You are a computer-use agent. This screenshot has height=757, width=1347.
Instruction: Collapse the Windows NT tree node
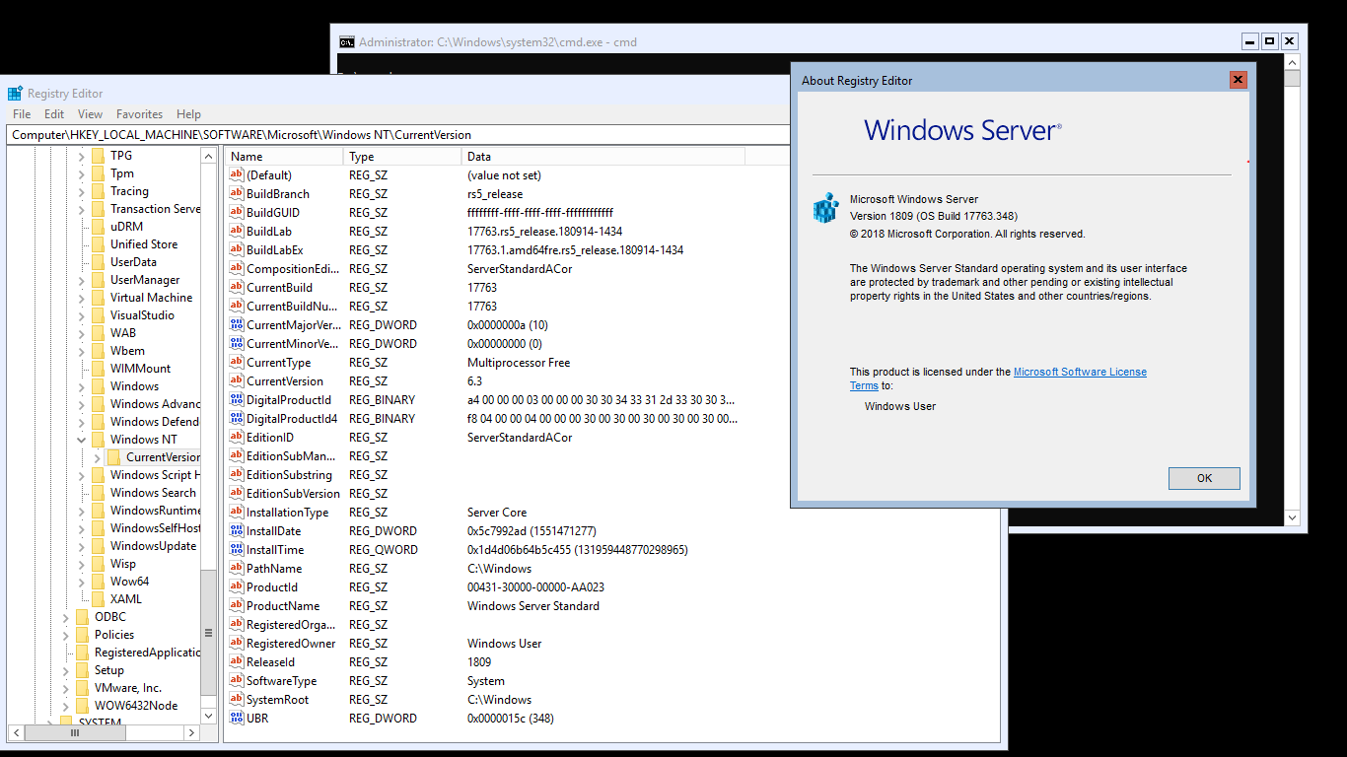point(82,440)
